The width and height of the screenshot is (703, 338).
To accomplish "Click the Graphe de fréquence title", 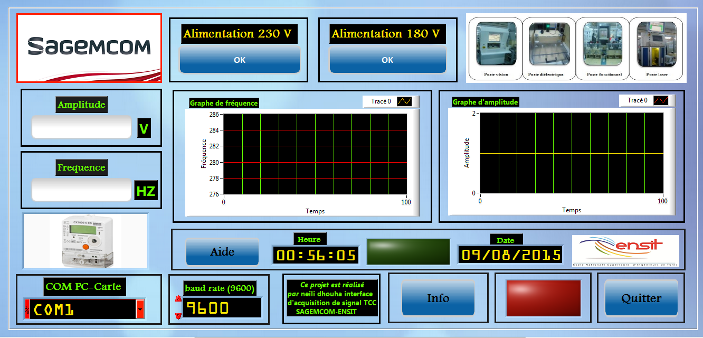I will [x=224, y=103].
